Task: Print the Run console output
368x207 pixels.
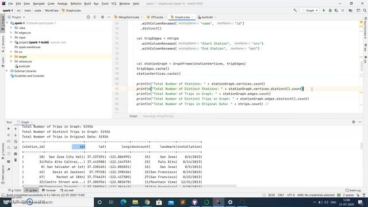Action: pos(16,154)
